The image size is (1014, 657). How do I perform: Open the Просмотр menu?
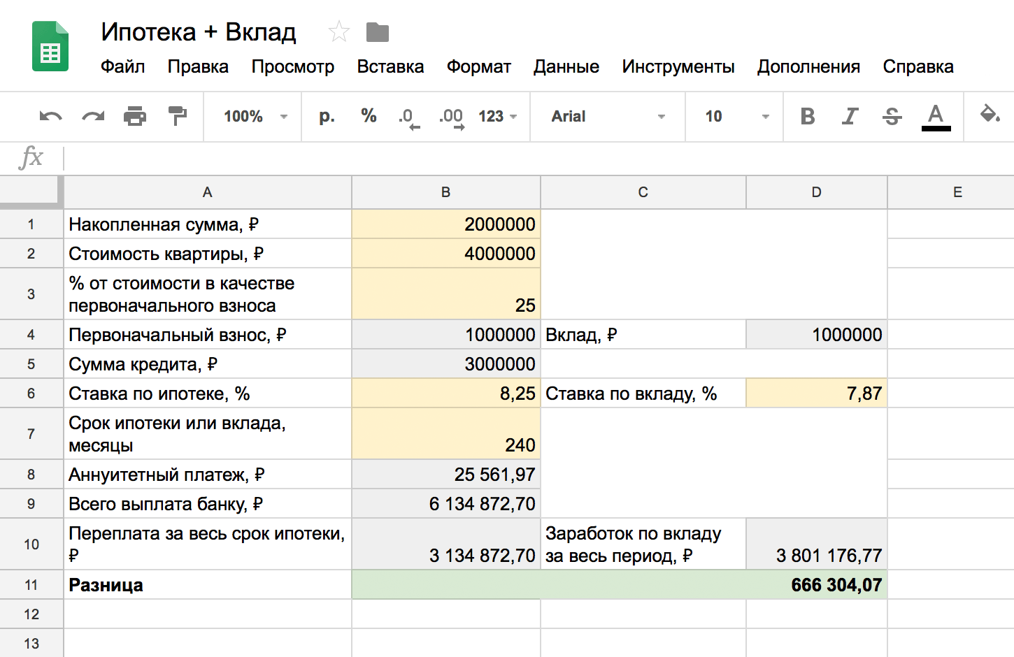point(293,66)
